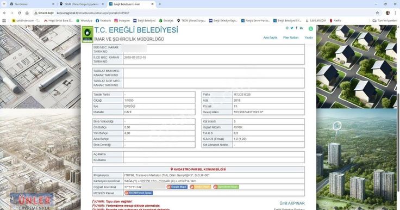Screen dimensions: 400x210
Task: Reload the current page
Action: click(x=20, y=13)
